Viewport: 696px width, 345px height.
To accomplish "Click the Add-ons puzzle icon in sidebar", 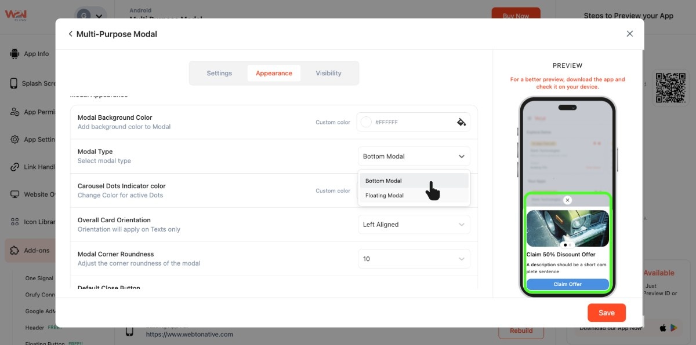I will tap(14, 251).
